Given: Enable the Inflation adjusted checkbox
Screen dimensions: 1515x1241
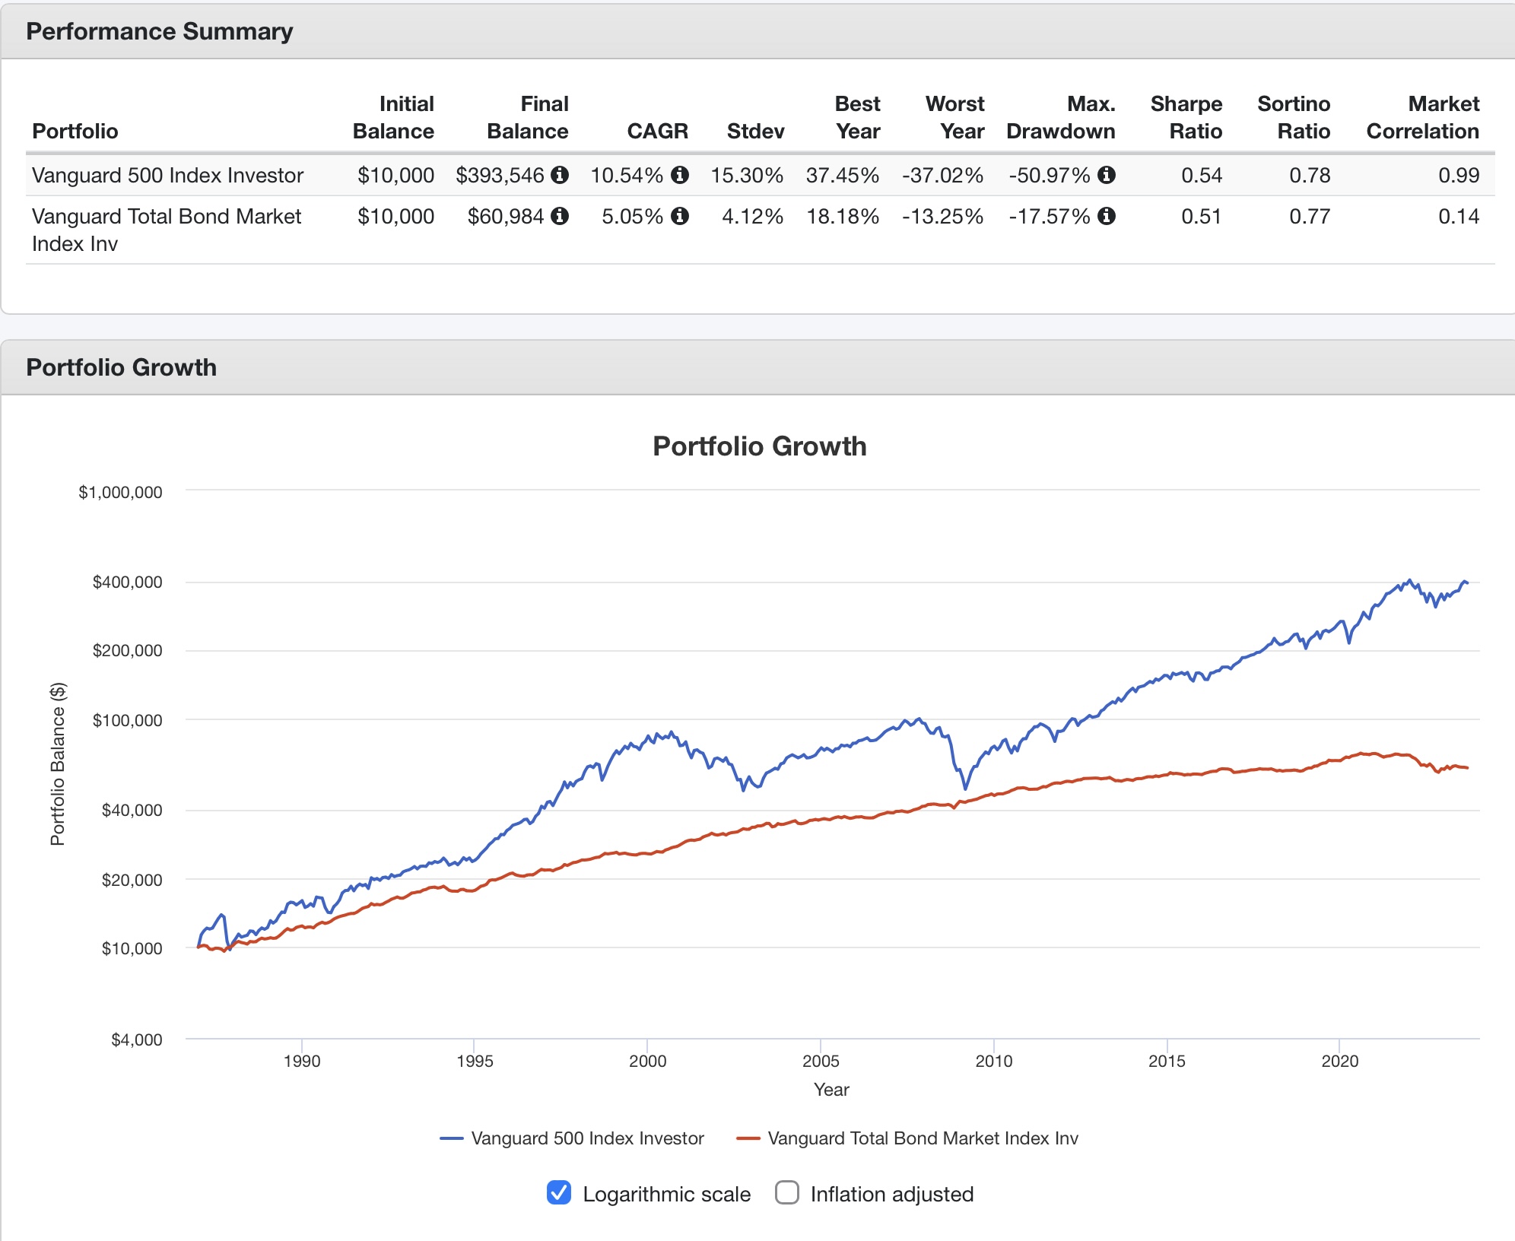Looking at the screenshot, I should click(x=787, y=1192).
